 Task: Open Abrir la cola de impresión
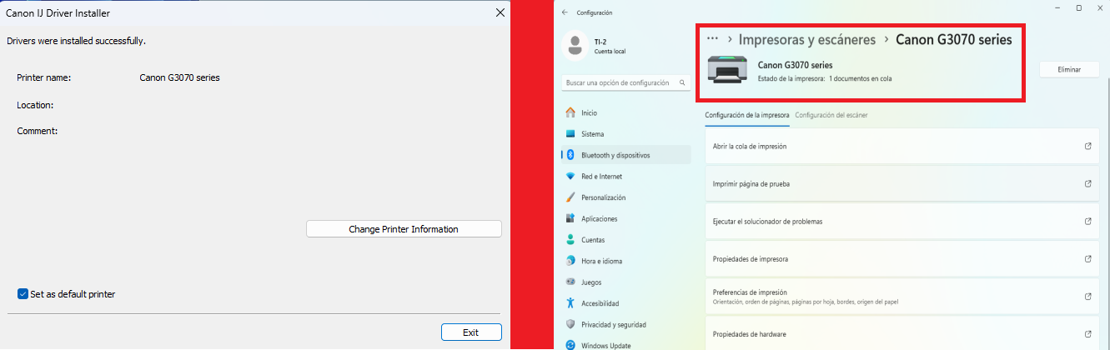click(x=902, y=146)
